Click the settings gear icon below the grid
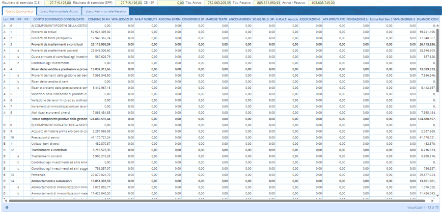The height and width of the screenshot is (212, 442). pyautogui.click(x=6, y=208)
